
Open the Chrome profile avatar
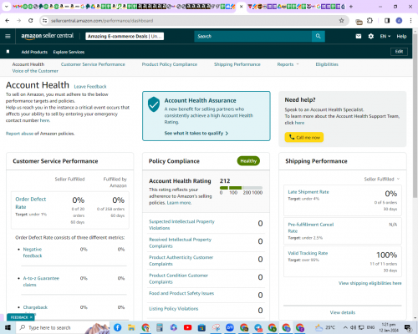point(399,21)
